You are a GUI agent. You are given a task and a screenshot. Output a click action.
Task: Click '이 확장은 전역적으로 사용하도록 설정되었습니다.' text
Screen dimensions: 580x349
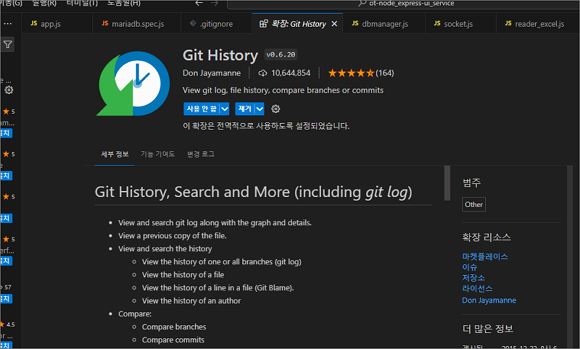tap(266, 126)
